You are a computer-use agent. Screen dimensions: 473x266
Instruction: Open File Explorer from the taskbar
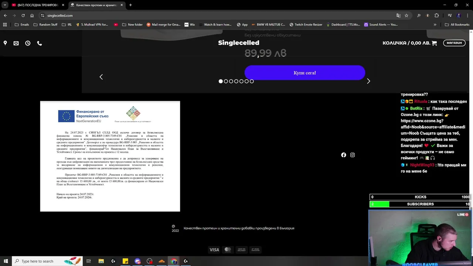[x=101, y=261]
